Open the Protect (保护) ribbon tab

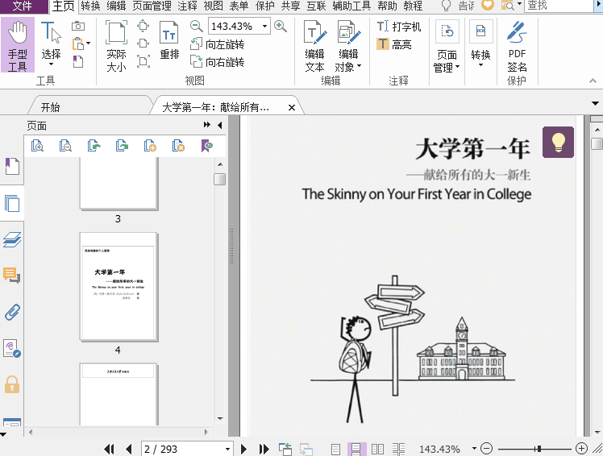tap(265, 6)
